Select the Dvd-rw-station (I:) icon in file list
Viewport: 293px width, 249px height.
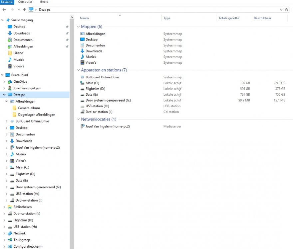tap(83, 112)
